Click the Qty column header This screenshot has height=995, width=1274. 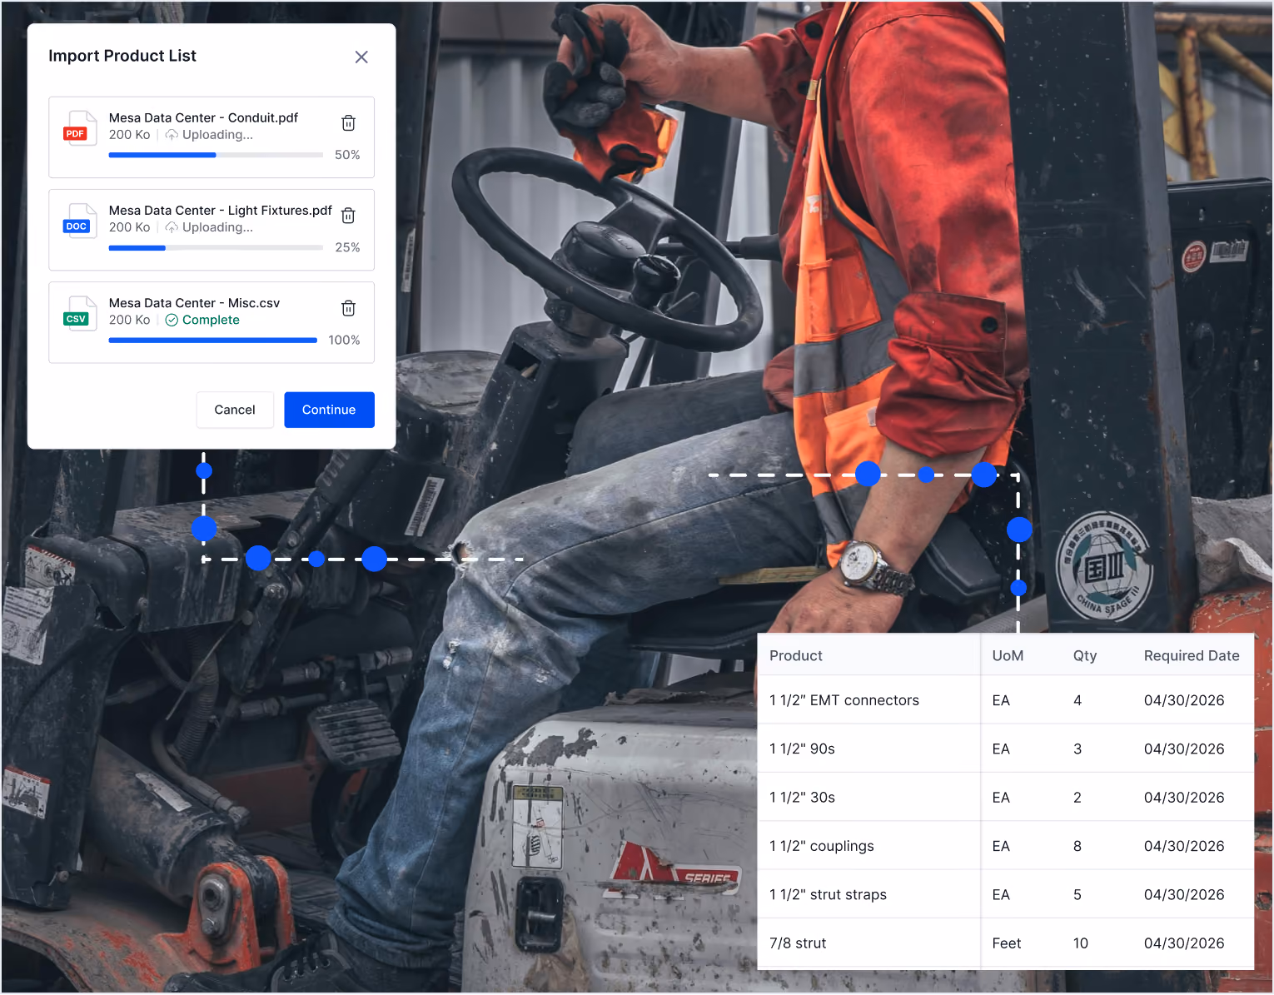click(1085, 655)
